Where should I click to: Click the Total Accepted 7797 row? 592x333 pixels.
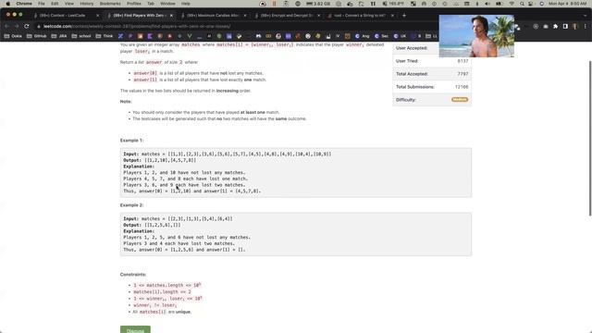point(432,74)
